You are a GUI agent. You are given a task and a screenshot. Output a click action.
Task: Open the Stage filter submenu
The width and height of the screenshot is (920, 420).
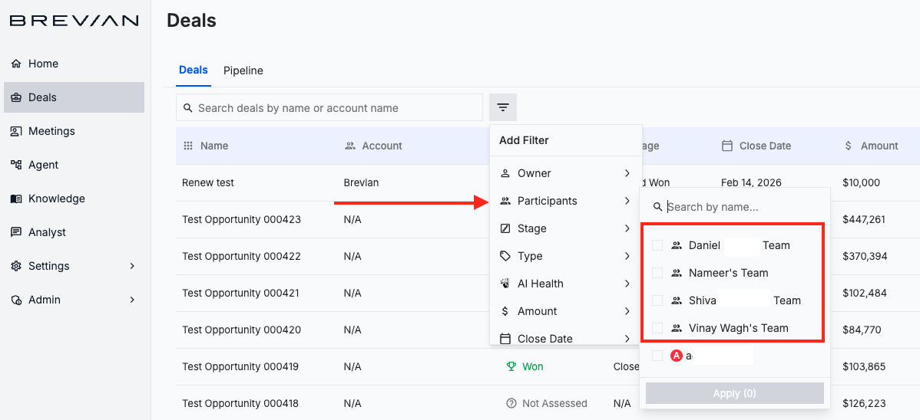pyautogui.click(x=566, y=228)
